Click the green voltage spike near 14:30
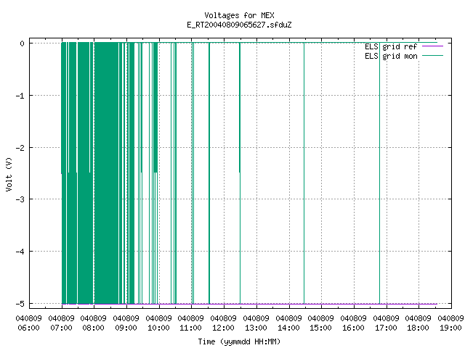The image size is (465, 348). tap(304, 173)
